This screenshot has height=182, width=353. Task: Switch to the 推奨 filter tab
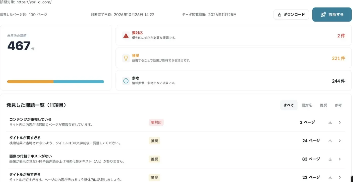[324, 105]
